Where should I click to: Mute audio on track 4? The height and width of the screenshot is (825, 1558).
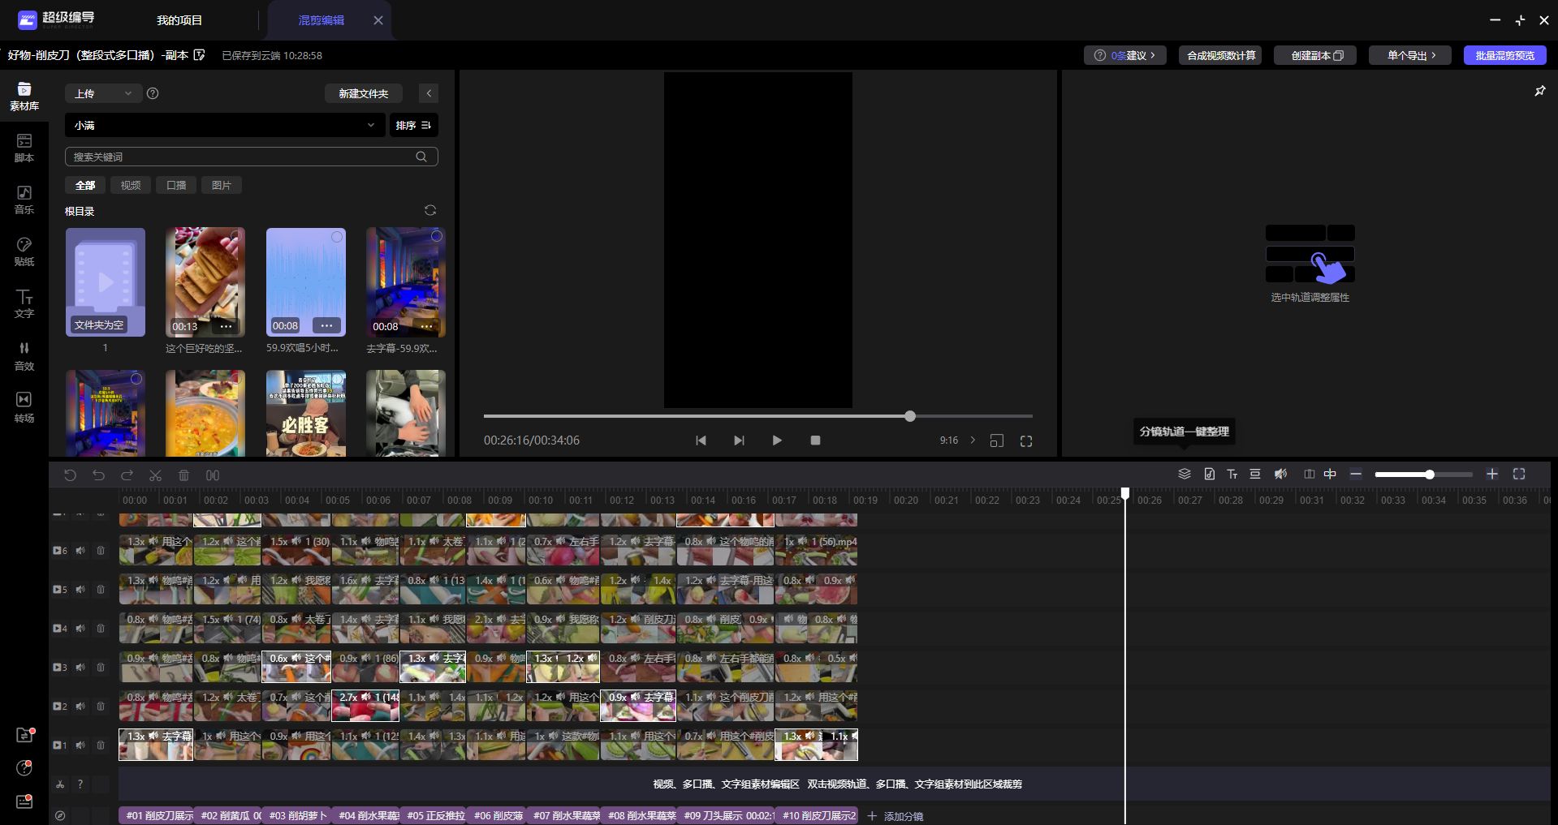pos(80,628)
